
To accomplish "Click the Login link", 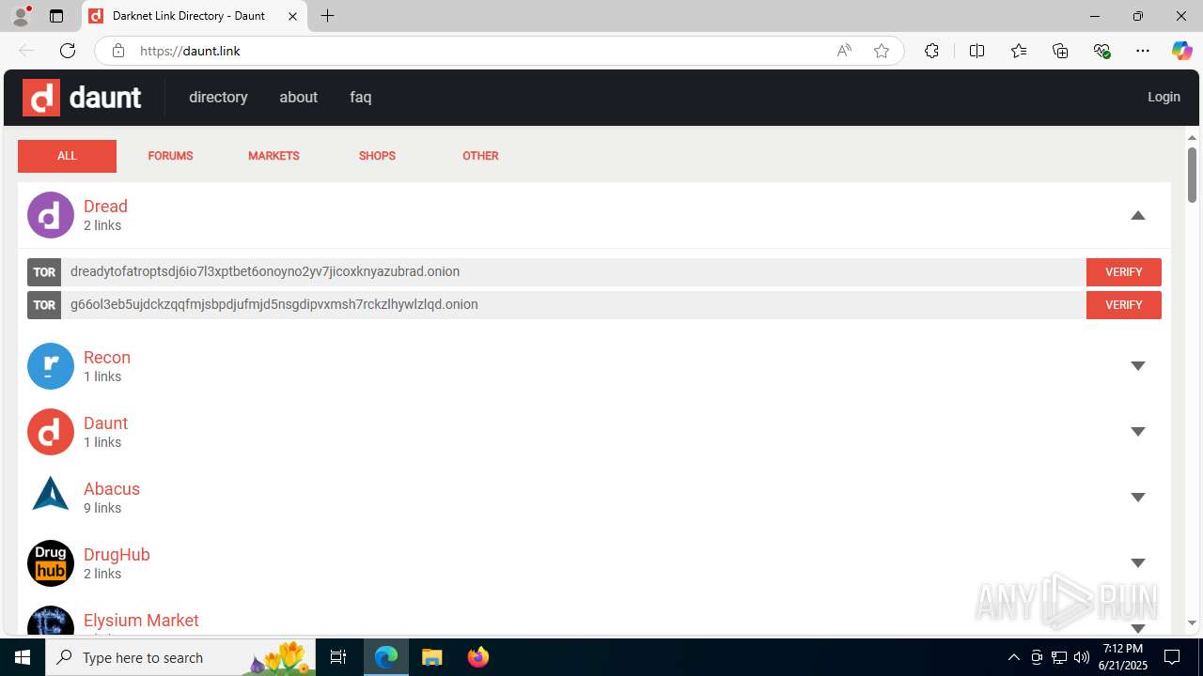I will click(x=1164, y=97).
